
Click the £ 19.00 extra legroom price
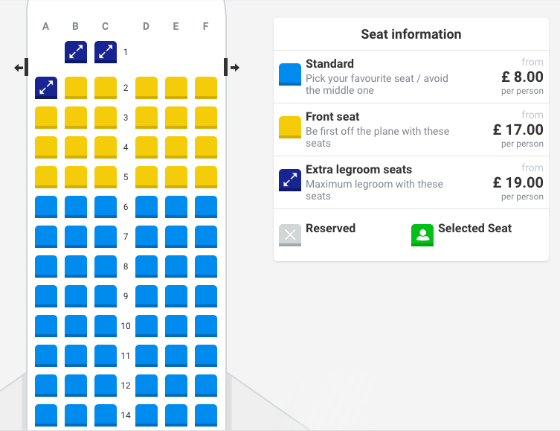[x=518, y=182]
